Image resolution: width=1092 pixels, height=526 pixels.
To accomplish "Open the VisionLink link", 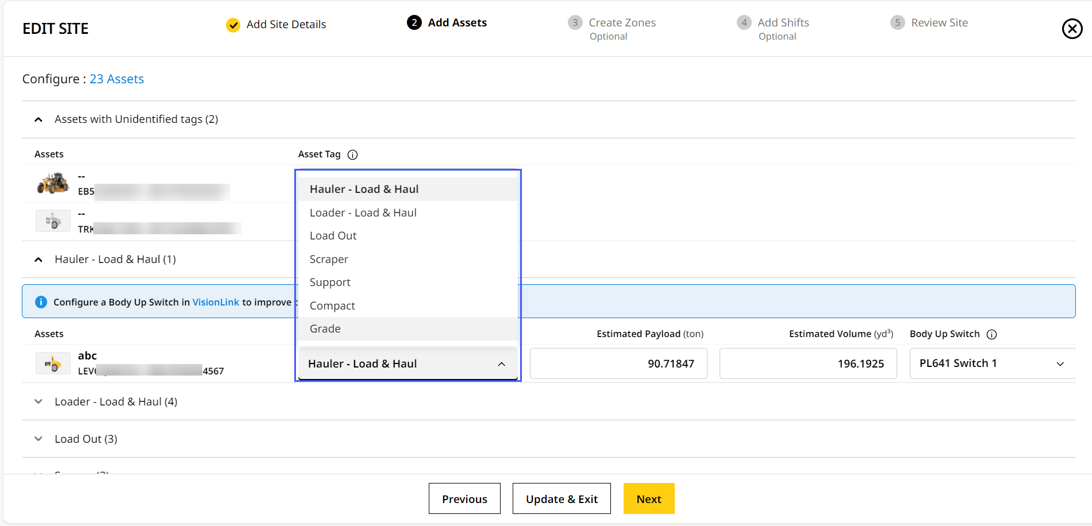I will (216, 302).
